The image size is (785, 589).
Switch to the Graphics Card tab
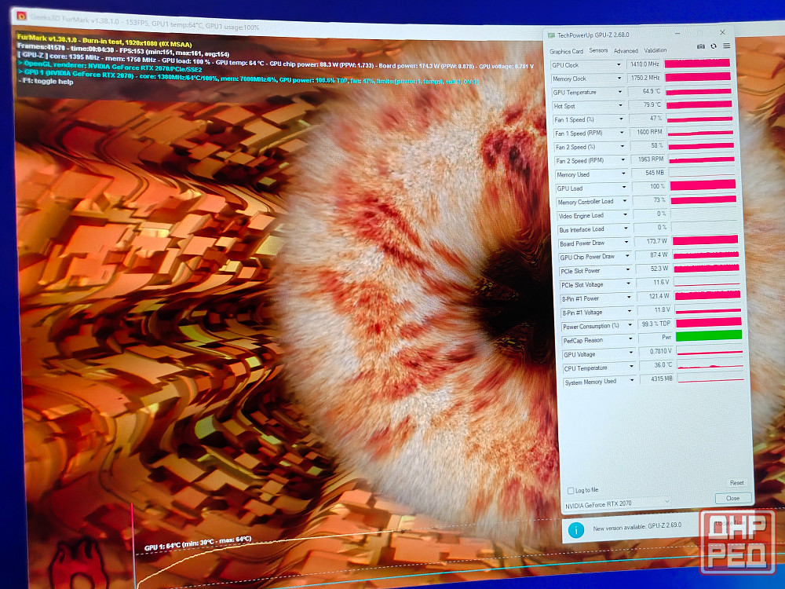(566, 51)
